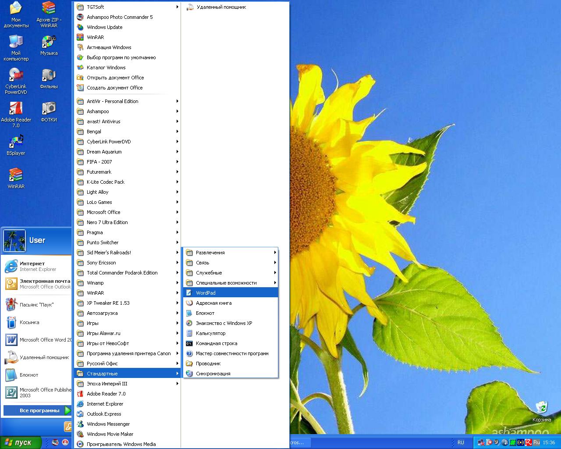
Task: Expand the Служебные submenu
Action: tap(231, 273)
